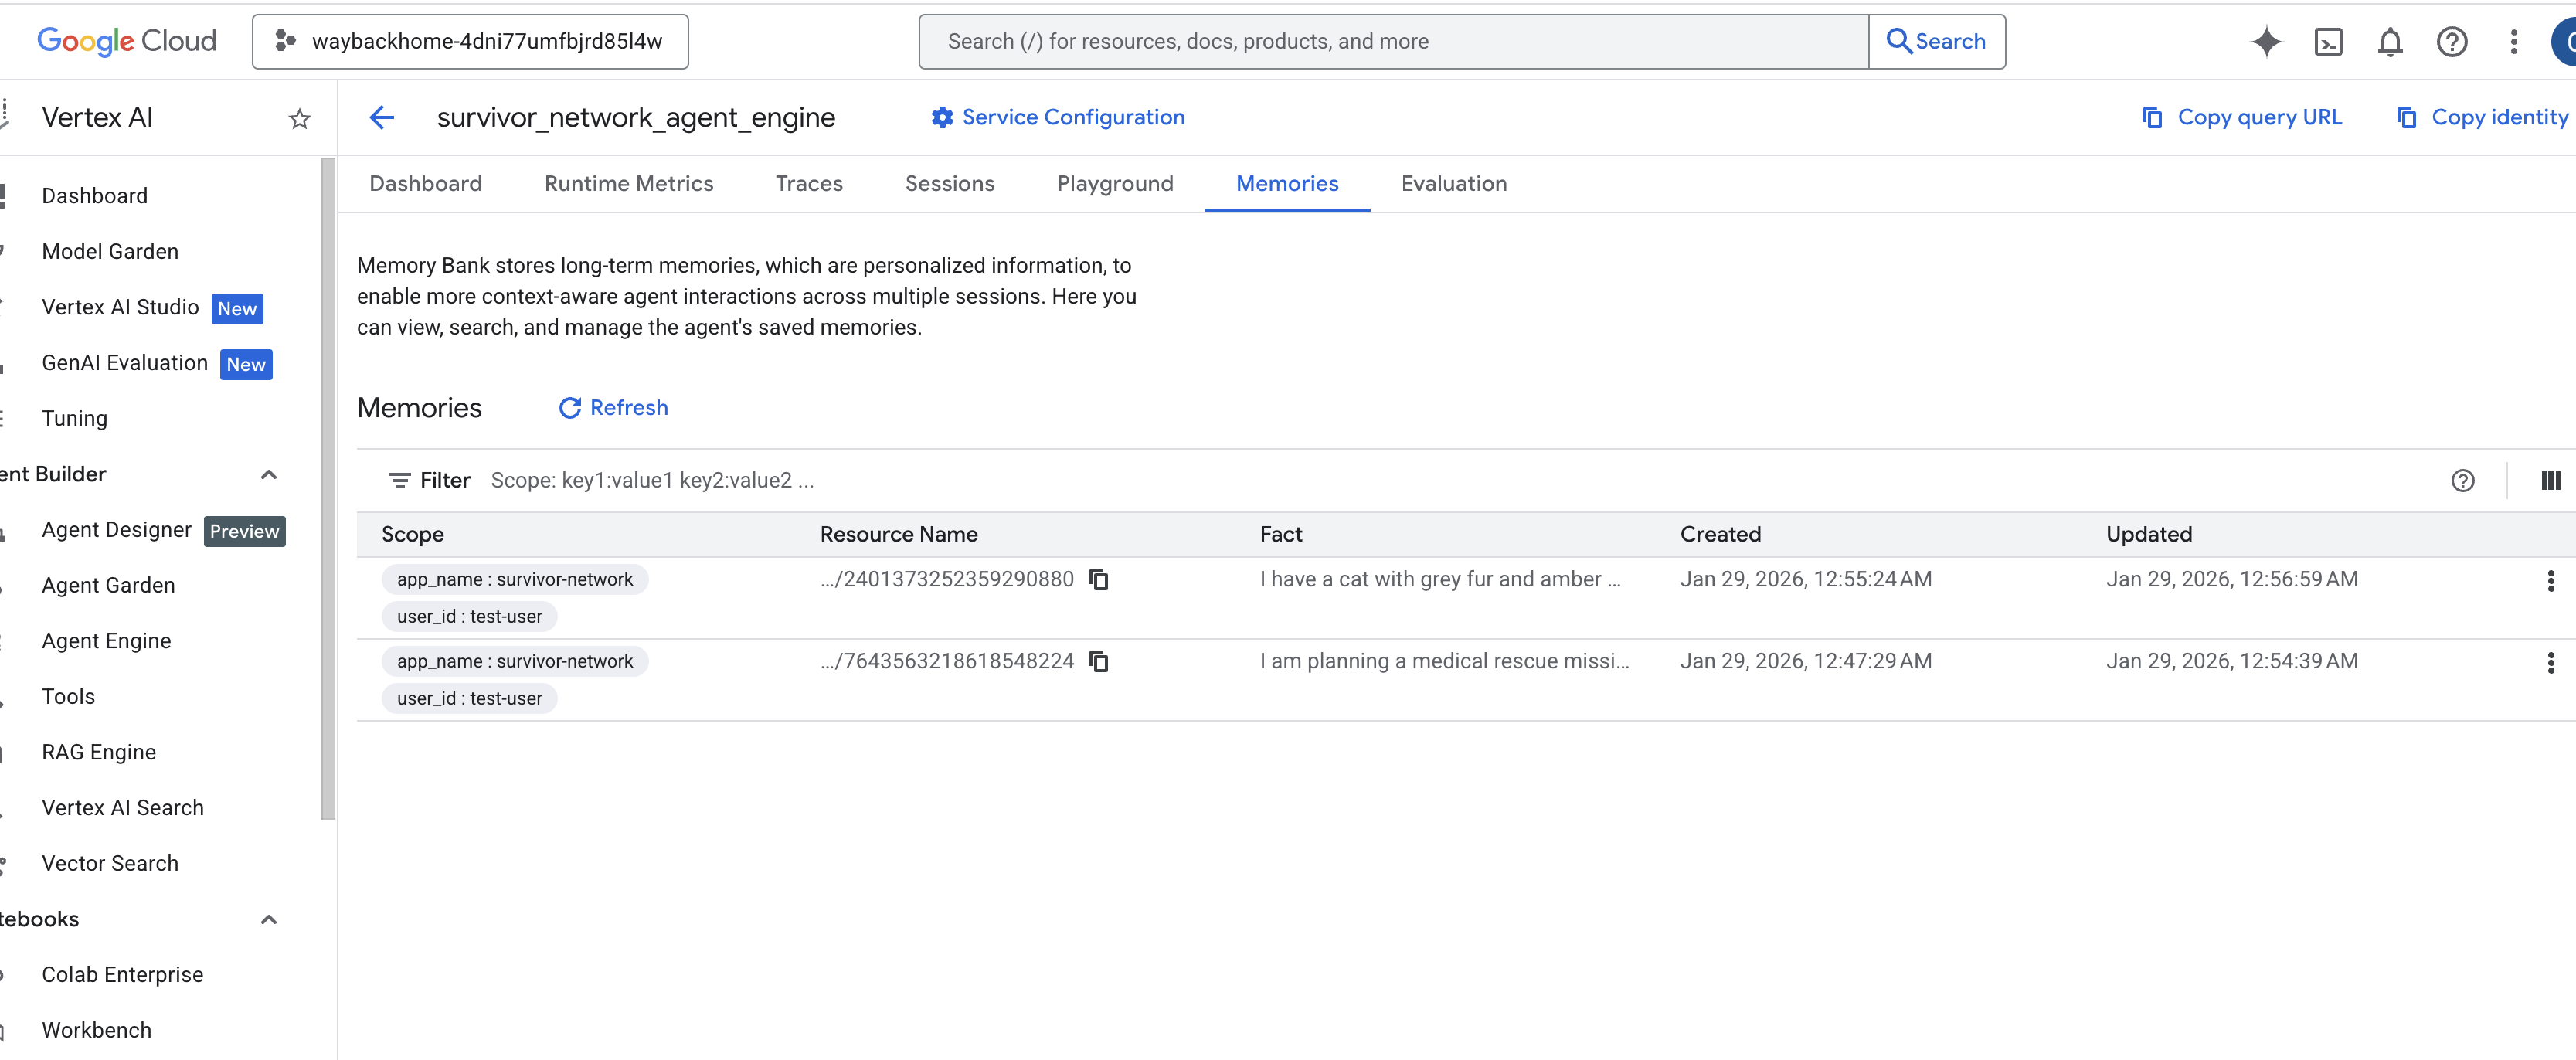Refresh the memories list
Screen dimensions: 2576x1060
tap(613, 408)
